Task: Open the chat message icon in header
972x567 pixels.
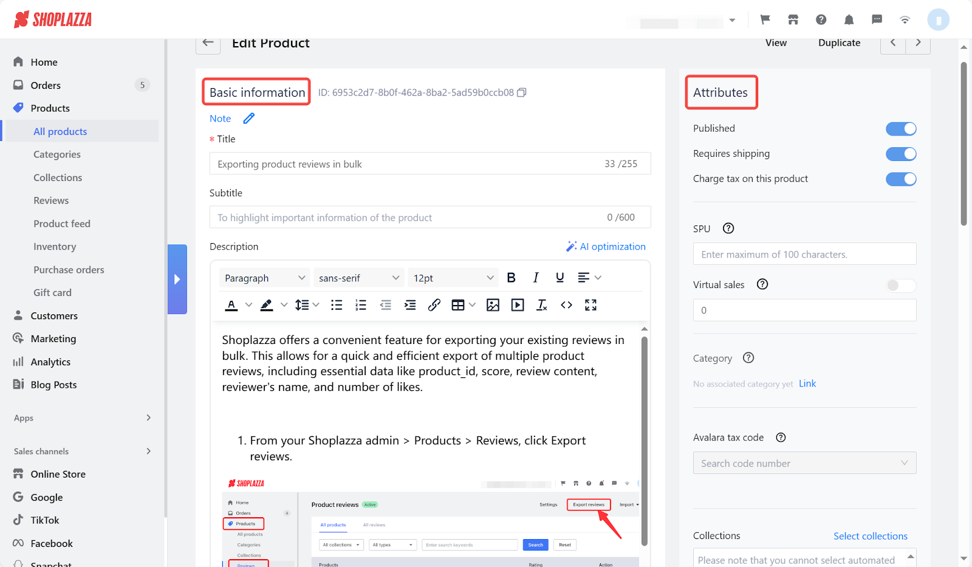Action: pos(877,19)
